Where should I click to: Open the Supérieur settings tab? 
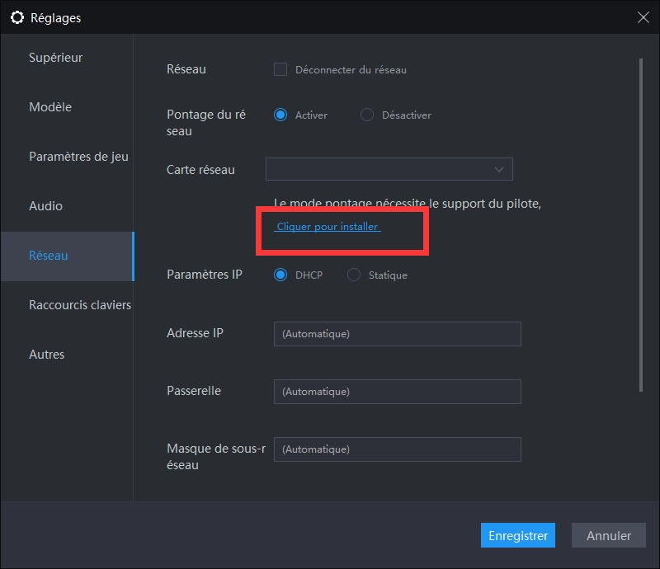pos(55,58)
